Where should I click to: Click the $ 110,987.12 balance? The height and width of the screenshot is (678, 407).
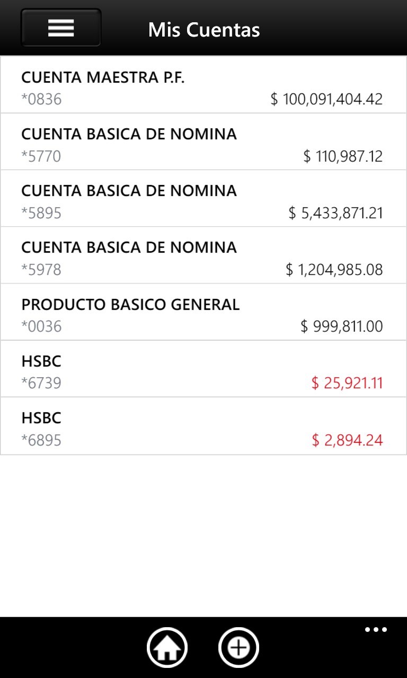(343, 156)
